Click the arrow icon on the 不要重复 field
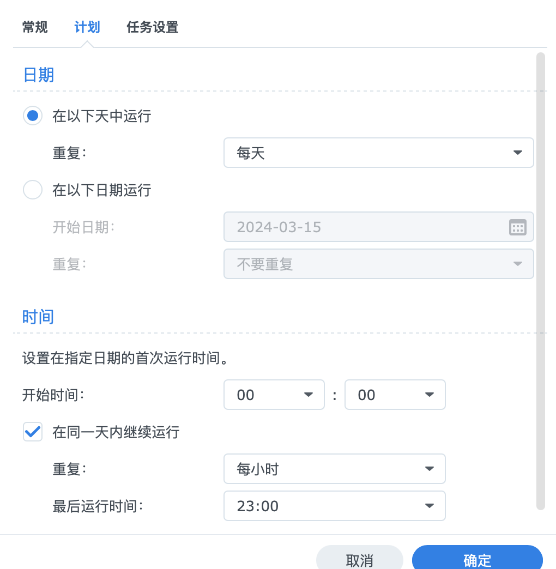This screenshot has width=556, height=569. (x=518, y=264)
